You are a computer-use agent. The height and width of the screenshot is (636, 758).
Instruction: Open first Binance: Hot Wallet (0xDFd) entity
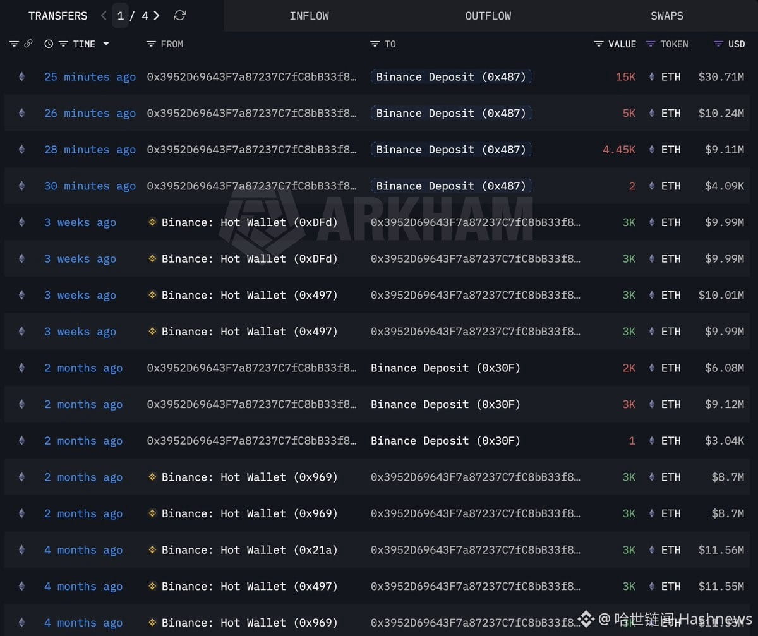click(x=250, y=222)
